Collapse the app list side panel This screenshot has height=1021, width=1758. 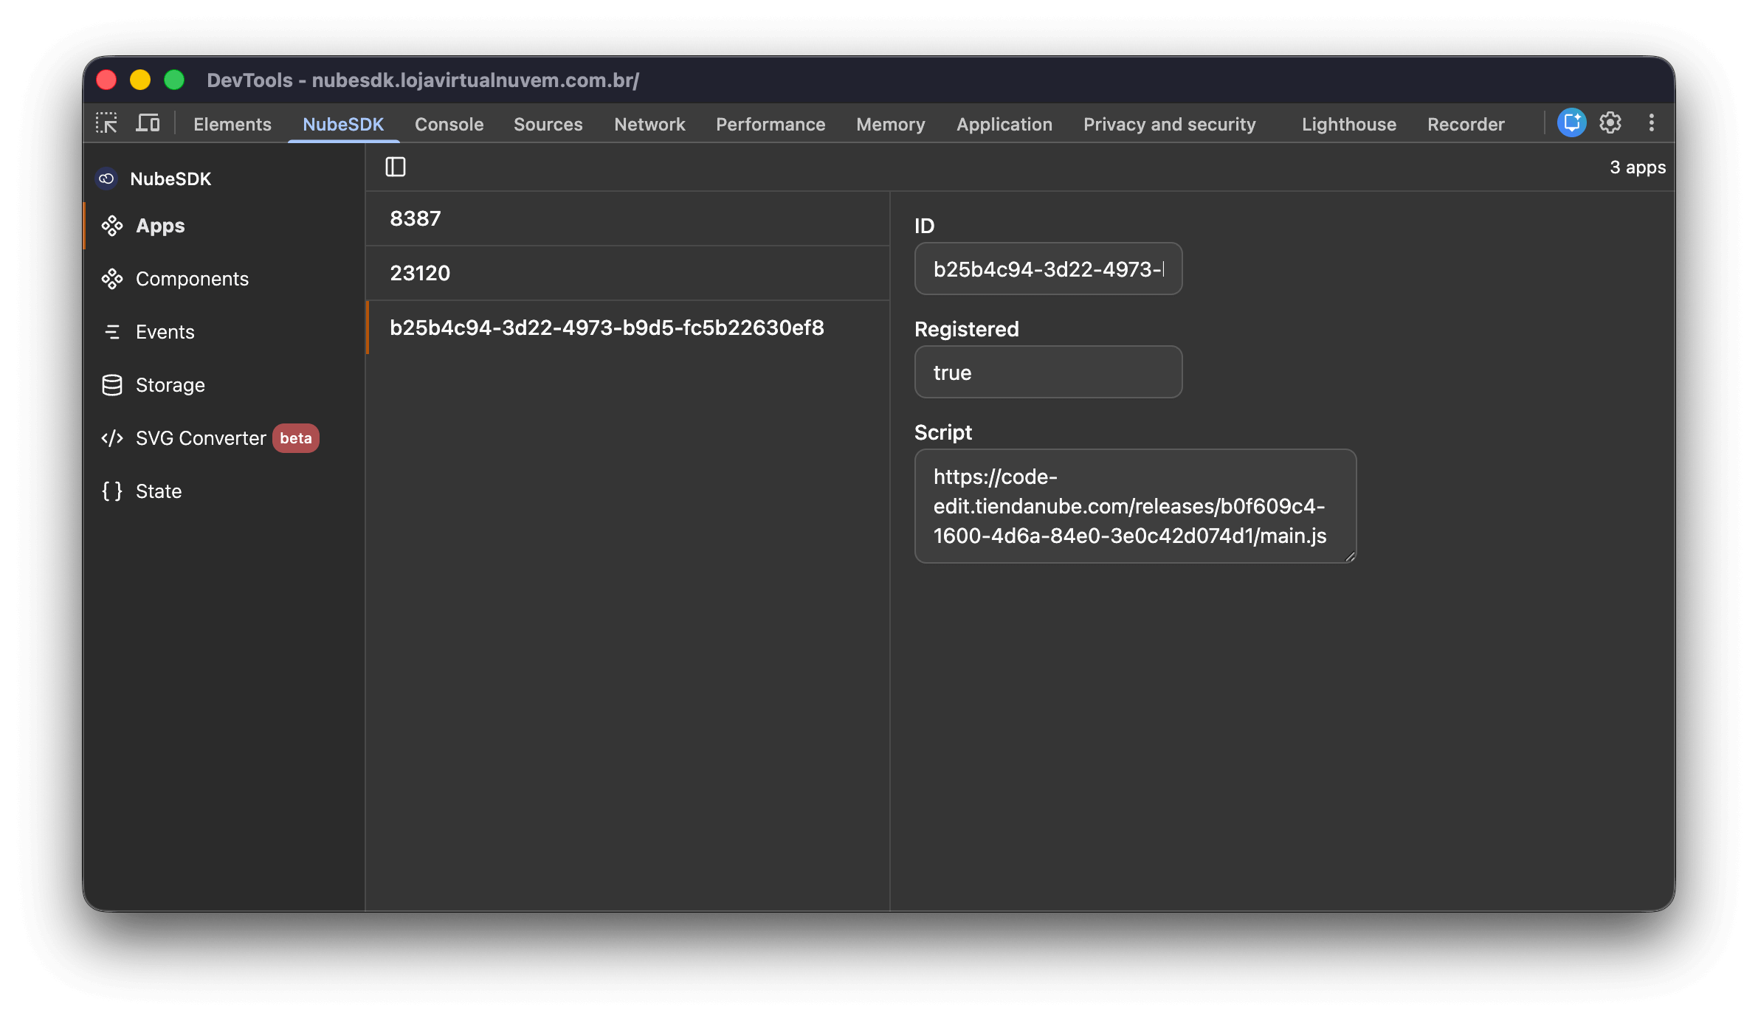pos(396,167)
